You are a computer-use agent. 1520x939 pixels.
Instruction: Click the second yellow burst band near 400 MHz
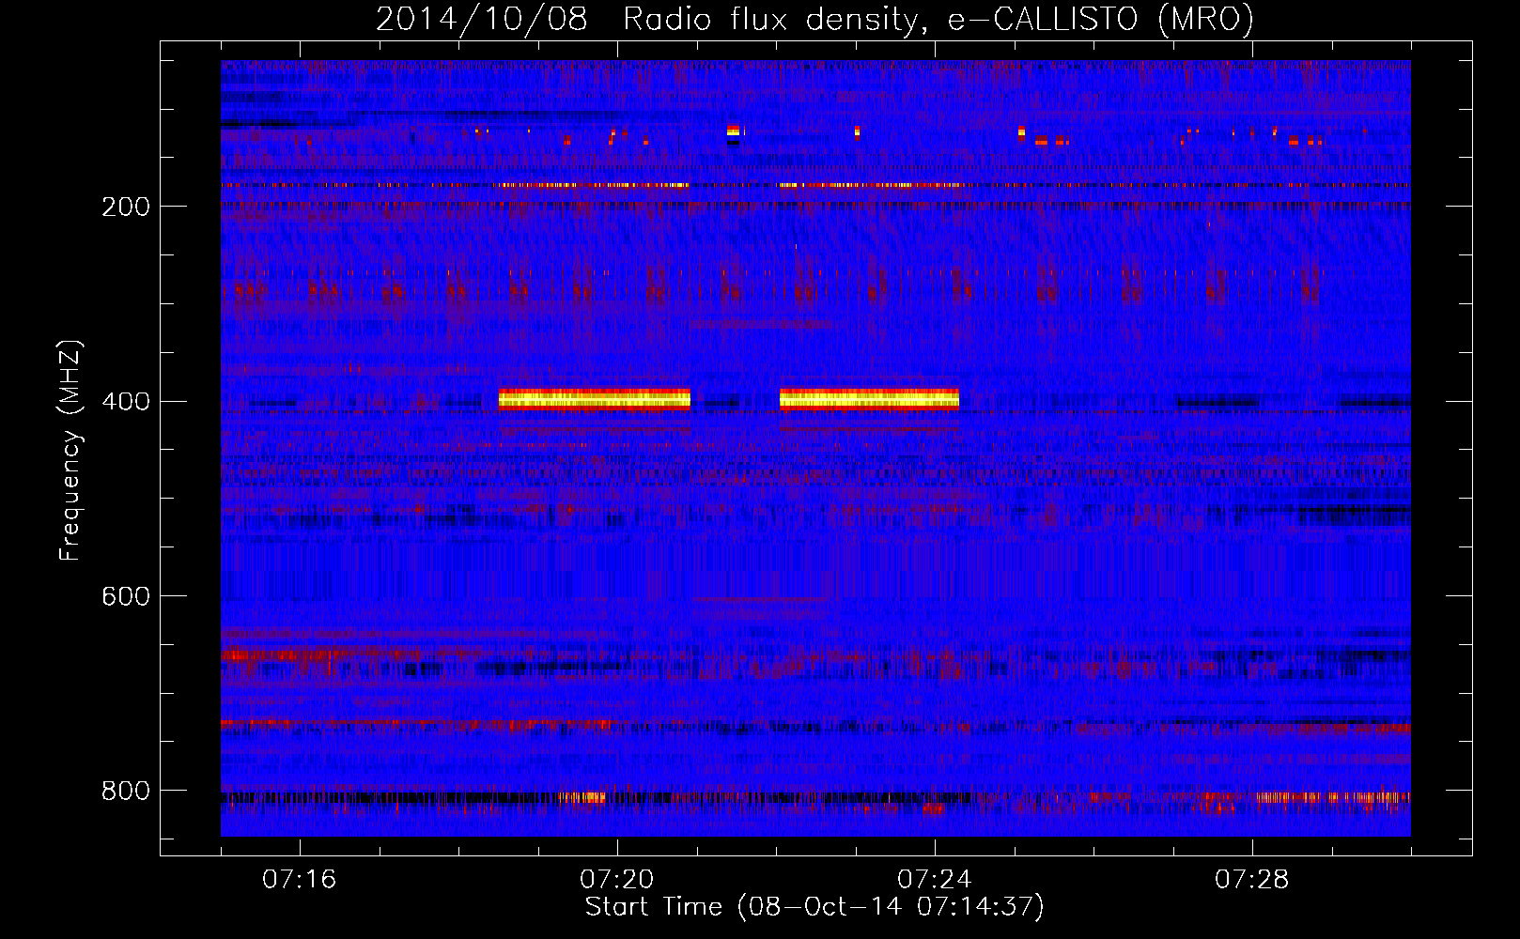click(869, 399)
